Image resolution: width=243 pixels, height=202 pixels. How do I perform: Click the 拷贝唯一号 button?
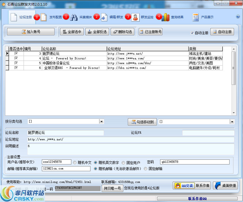(112, 188)
